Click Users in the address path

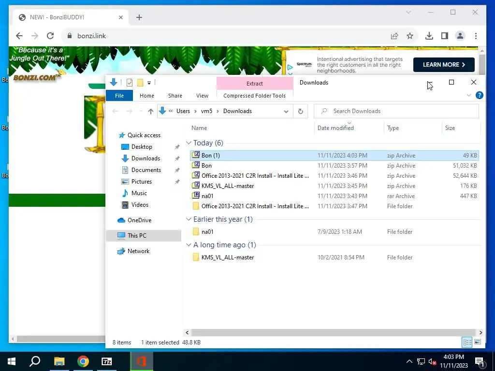[x=183, y=111]
